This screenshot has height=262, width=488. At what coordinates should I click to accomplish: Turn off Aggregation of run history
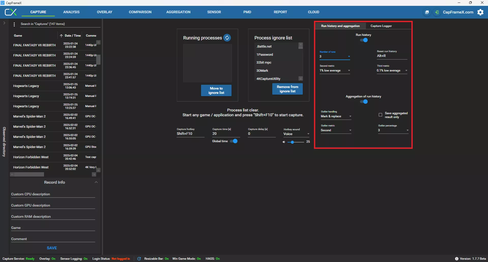coord(364,102)
